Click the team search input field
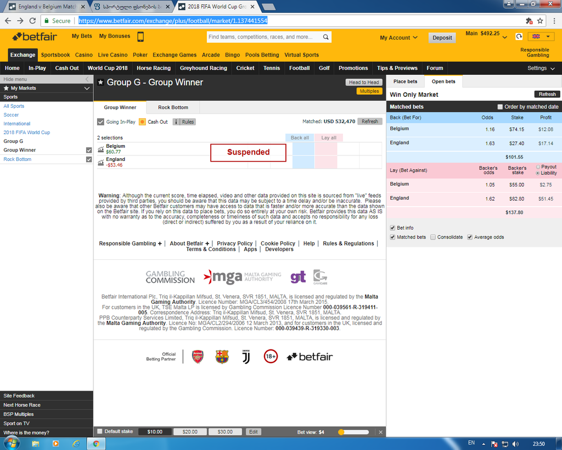Screen dimensions: 562x450 [265, 37]
